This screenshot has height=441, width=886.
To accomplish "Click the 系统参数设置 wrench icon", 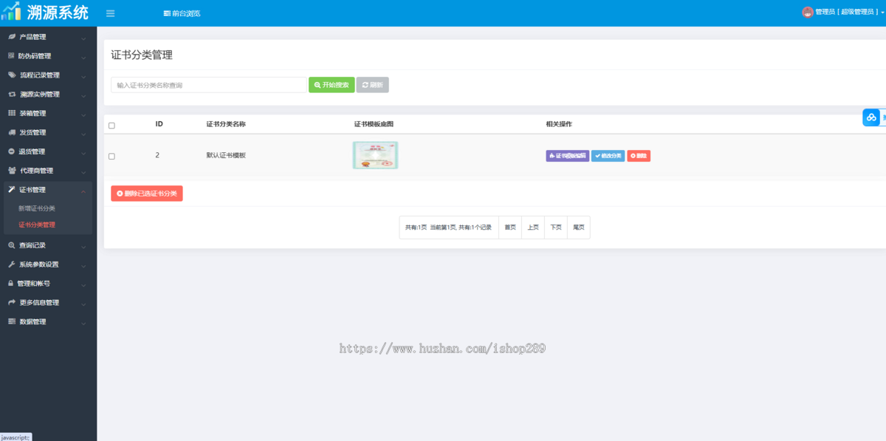I will point(11,264).
